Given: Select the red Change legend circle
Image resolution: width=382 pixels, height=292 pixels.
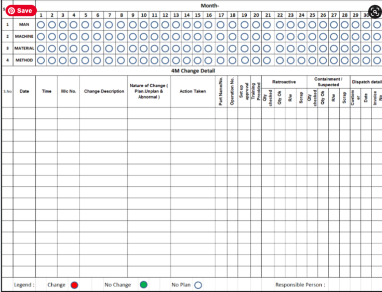Looking at the screenshot, I should [74, 285].
